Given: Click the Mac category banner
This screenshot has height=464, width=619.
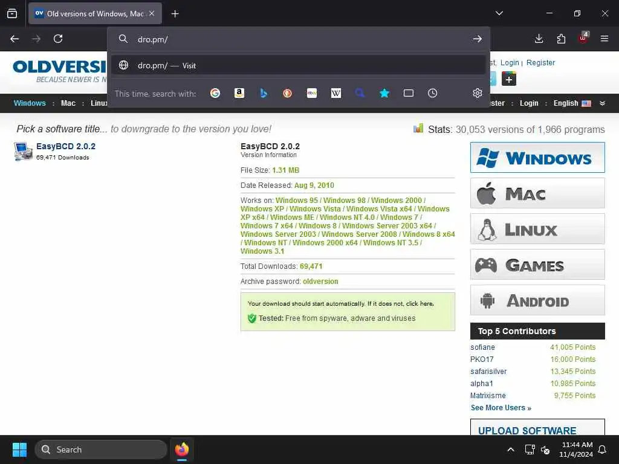Looking at the screenshot, I should pos(537,193).
